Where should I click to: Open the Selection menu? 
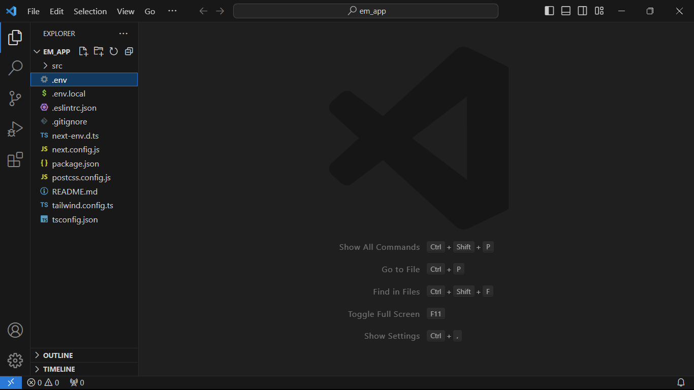pos(90,11)
